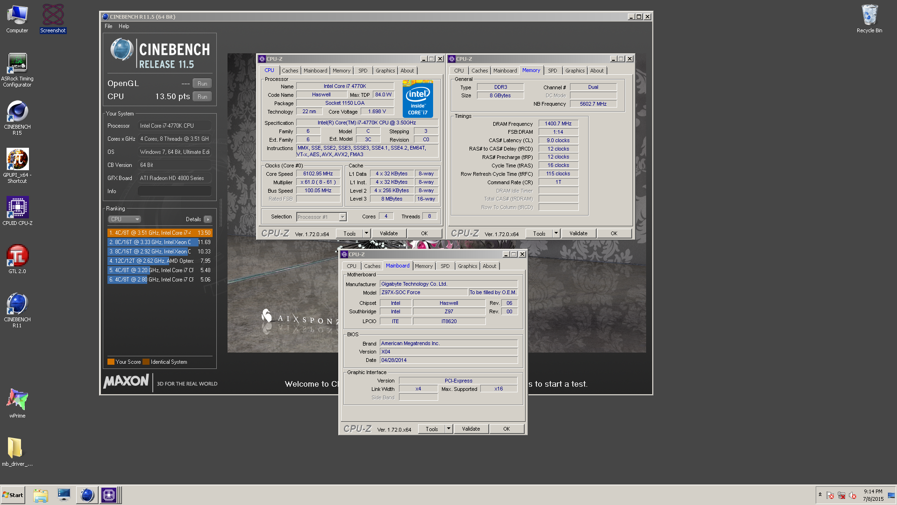897x505 pixels.
Task: Launch ASRock Timing Configurator shortcut
Action: point(17,70)
